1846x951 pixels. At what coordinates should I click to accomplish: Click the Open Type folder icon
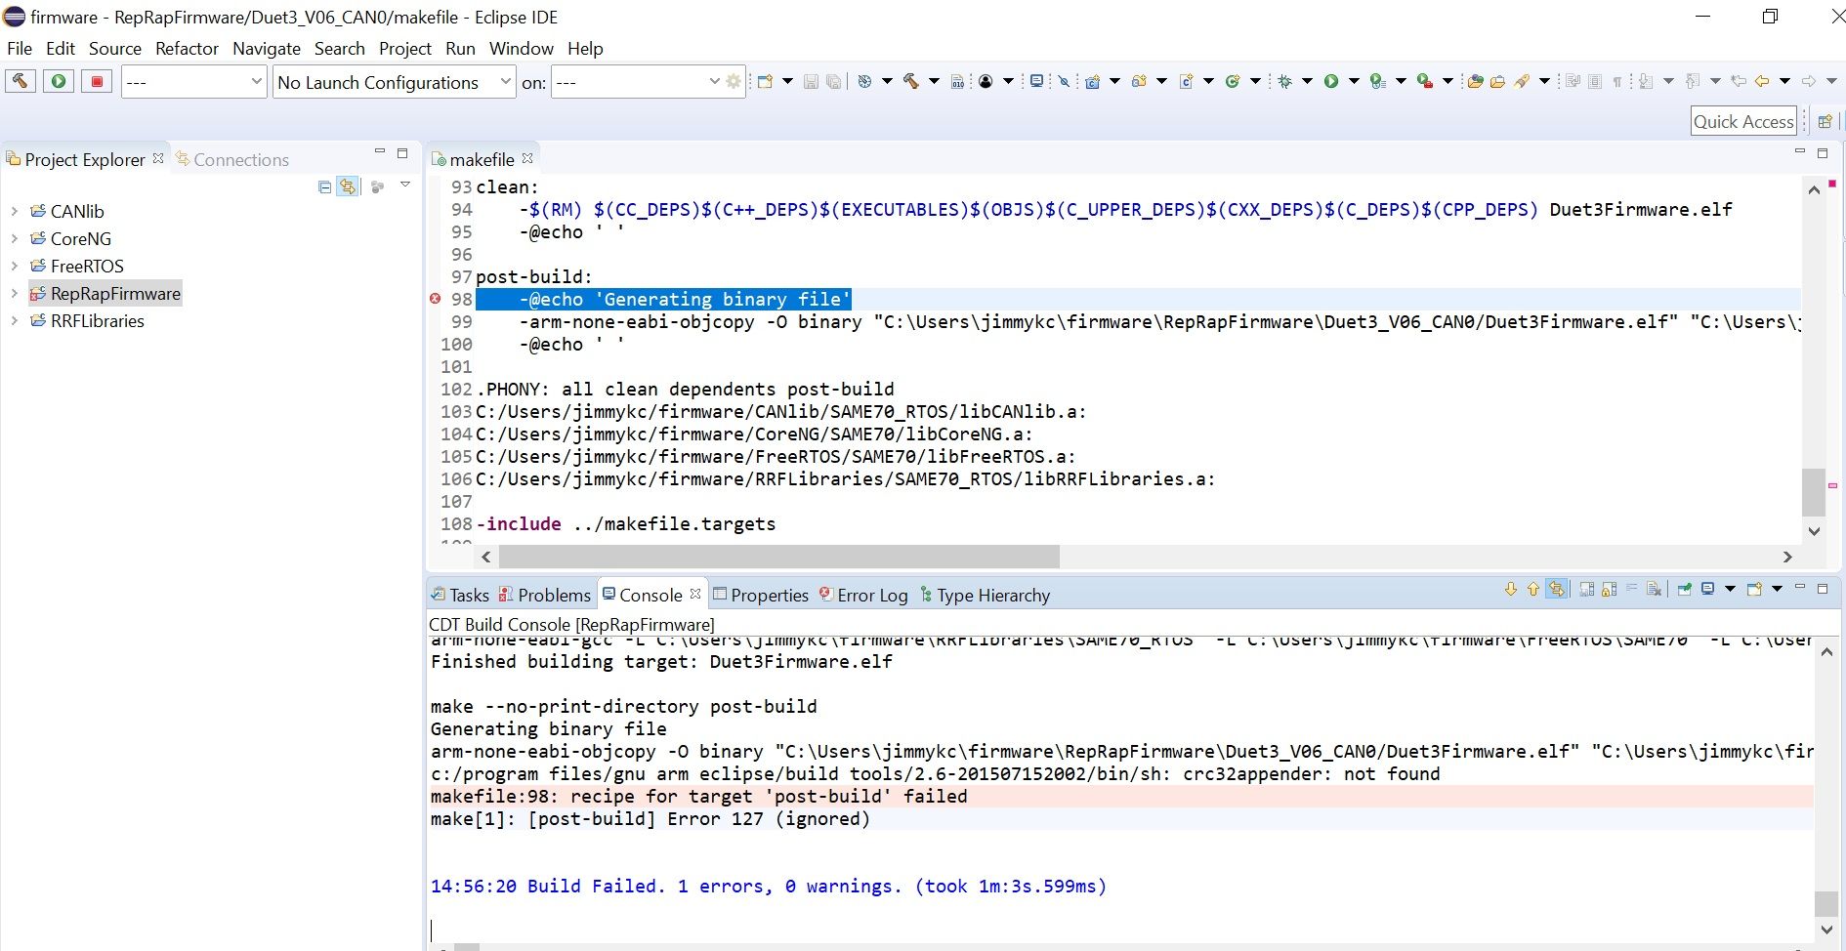[1476, 82]
